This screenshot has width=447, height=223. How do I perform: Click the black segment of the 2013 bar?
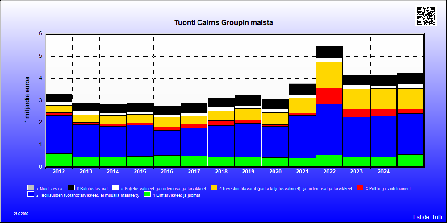[x=86, y=107]
